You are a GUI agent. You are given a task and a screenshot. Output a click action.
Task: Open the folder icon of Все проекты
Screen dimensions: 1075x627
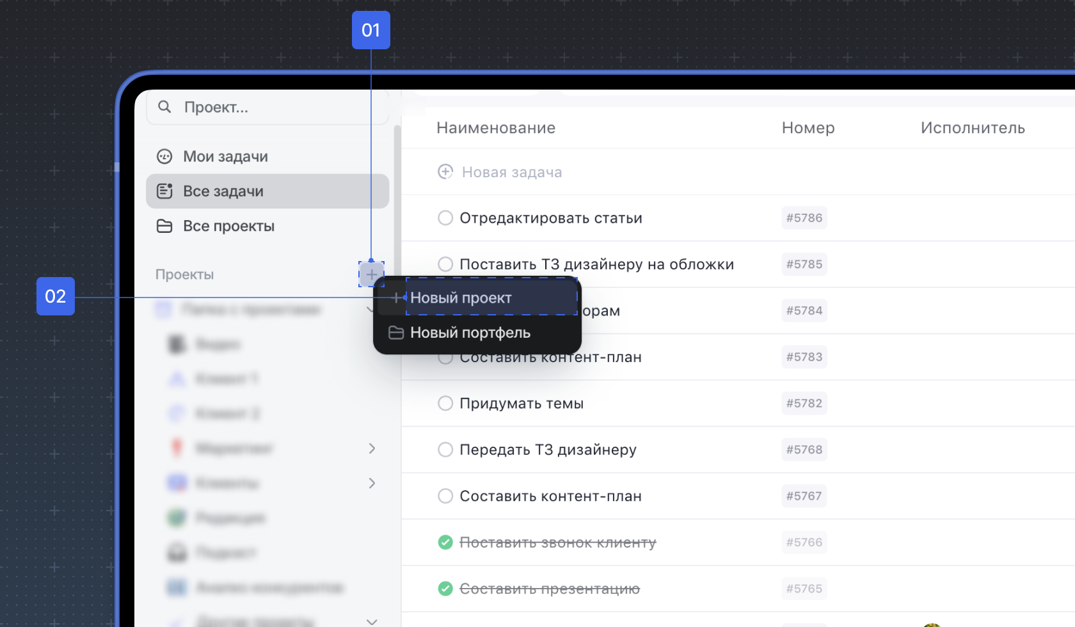click(x=164, y=226)
